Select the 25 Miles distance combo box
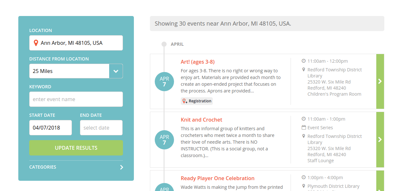The height and width of the screenshot is (191, 401). (76, 71)
